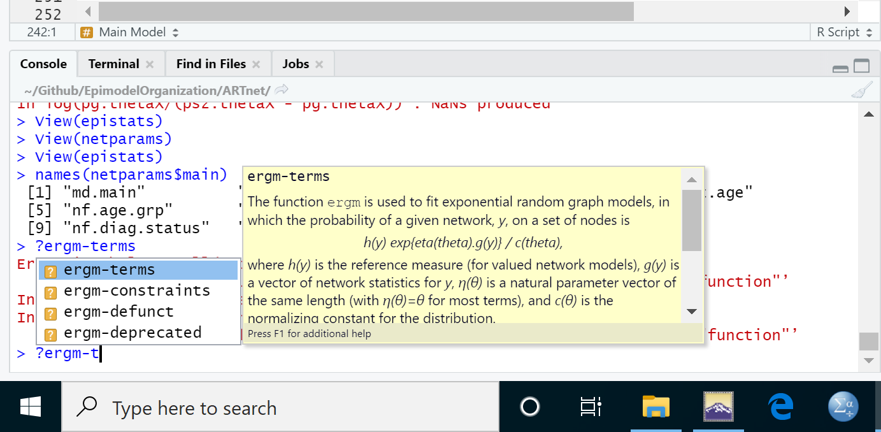
Task: Click the Cortana circle icon on the taskbar
Action: pyautogui.click(x=529, y=407)
